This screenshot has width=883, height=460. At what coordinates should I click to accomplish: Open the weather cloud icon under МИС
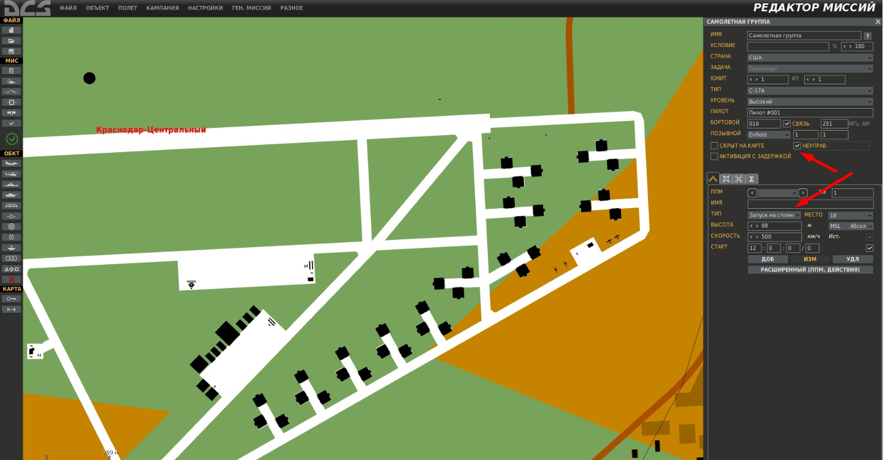(11, 81)
